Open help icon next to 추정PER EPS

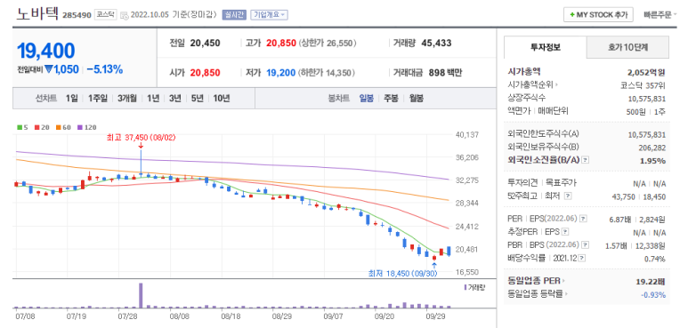[565, 232]
